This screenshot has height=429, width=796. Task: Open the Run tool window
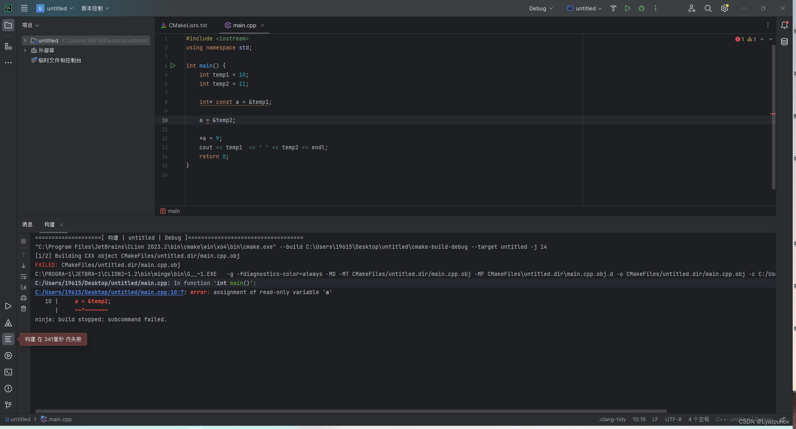[x=8, y=306]
